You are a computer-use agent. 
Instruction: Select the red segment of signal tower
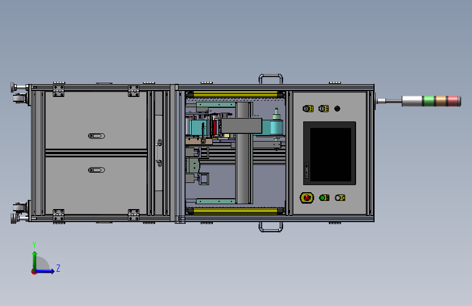coord(453,101)
